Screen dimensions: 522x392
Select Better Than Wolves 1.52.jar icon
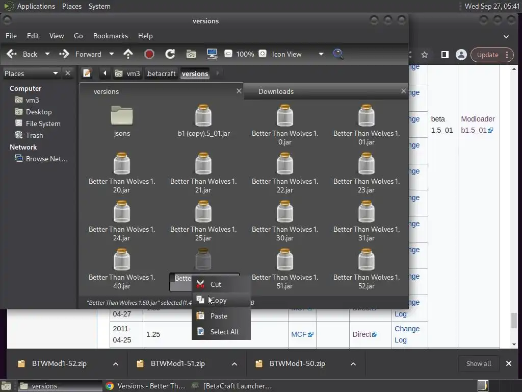pyautogui.click(x=367, y=260)
